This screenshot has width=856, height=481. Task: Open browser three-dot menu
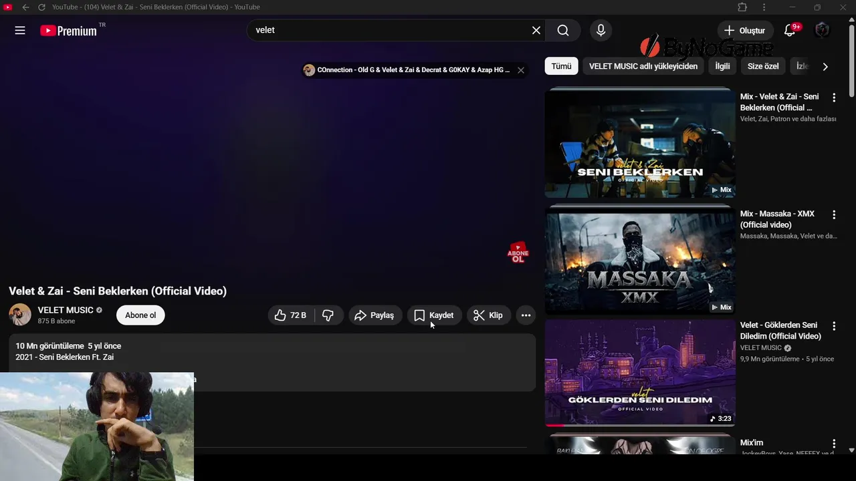(764, 7)
